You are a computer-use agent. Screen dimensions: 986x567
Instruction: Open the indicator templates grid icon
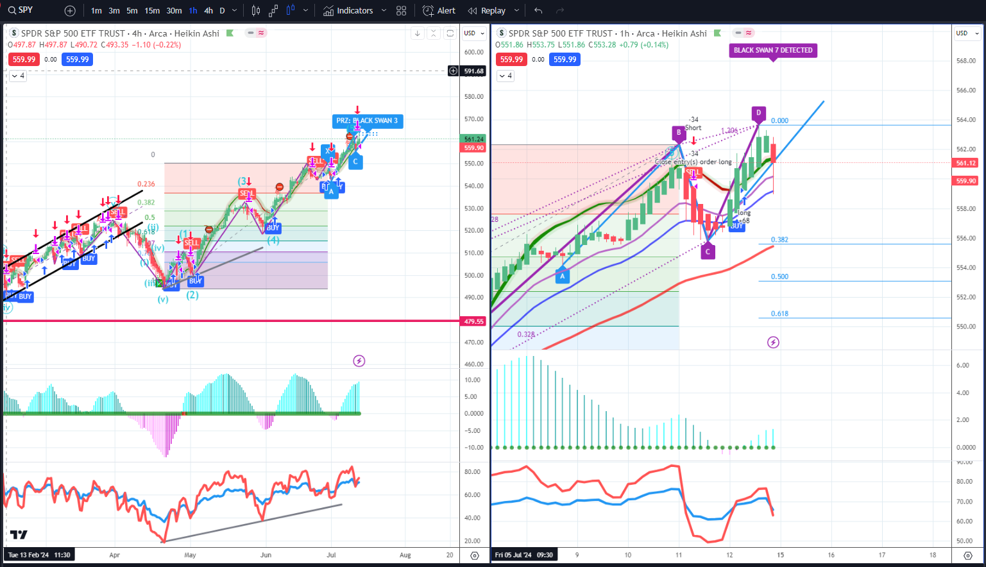coord(402,11)
